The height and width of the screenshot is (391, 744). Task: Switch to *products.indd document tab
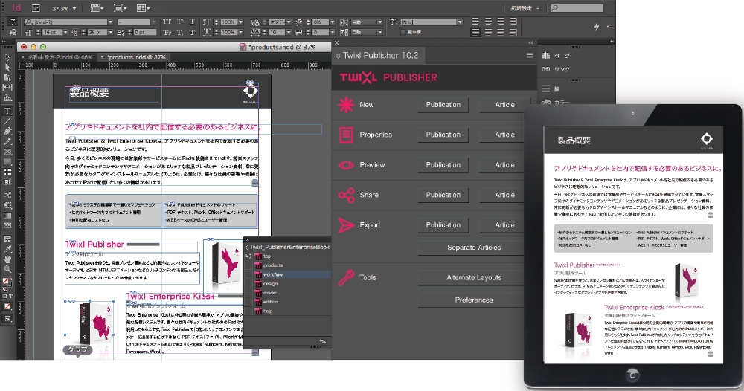135,57
